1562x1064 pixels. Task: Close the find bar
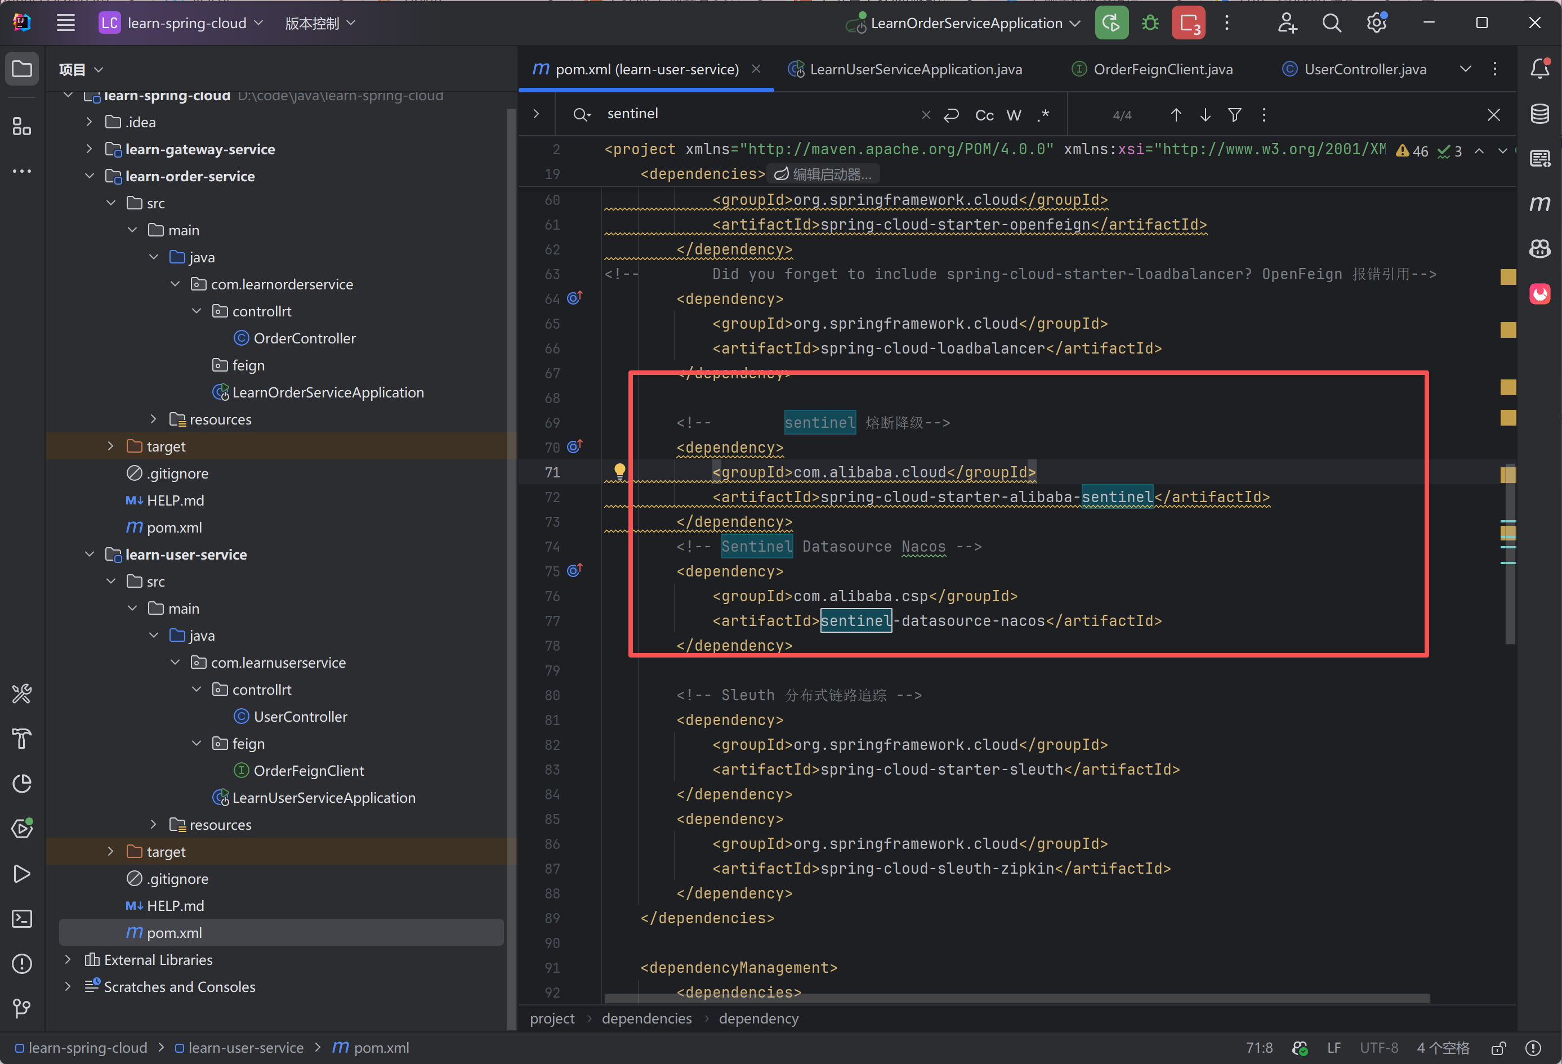pyautogui.click(x=1493, y=115)
